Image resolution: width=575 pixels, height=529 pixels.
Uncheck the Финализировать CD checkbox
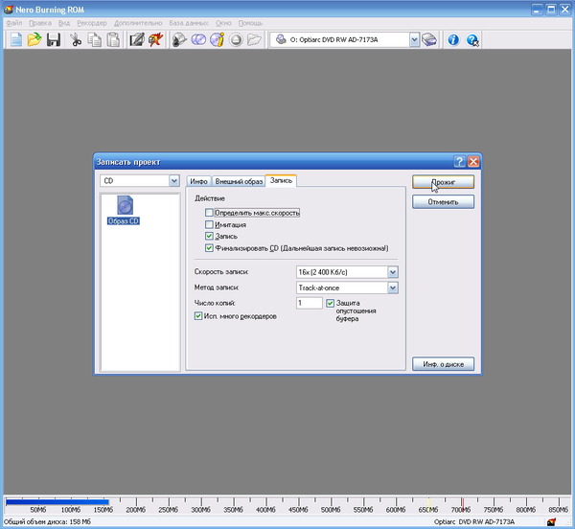[209, 248]
